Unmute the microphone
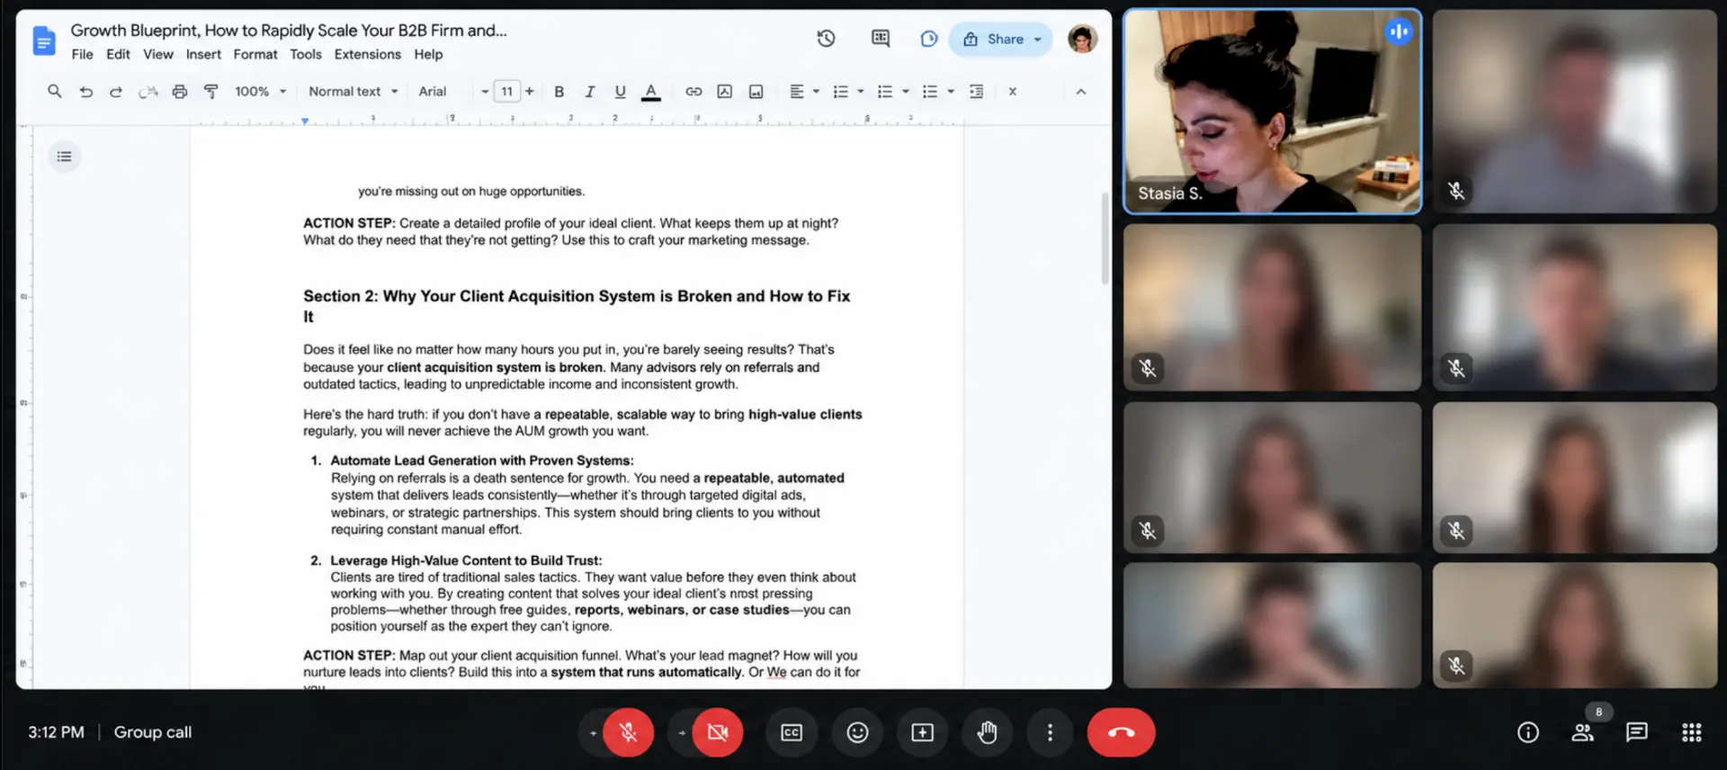The width and height of the screenshot is (1727, 770). (629, 732)
